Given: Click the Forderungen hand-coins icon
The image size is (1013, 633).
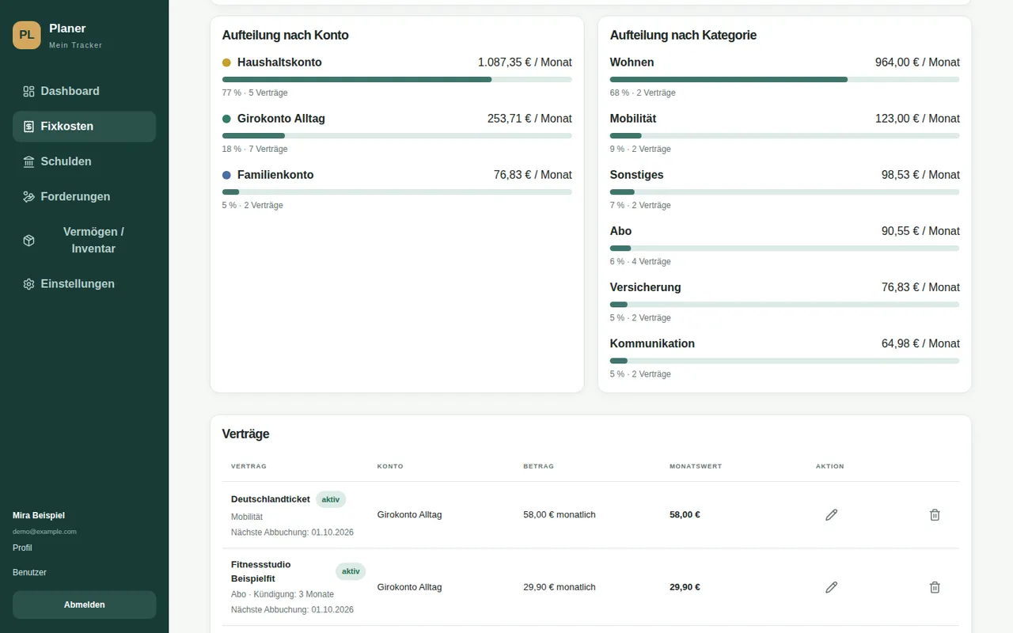Looking at the screenshot, I should [x=28, y=196].
